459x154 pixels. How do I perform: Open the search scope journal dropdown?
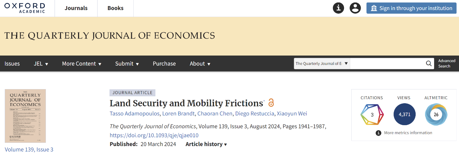coord(322,63)
